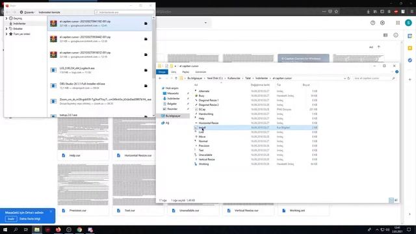Select the Horizontal Resize file in Explorer

tap(209, 123)
